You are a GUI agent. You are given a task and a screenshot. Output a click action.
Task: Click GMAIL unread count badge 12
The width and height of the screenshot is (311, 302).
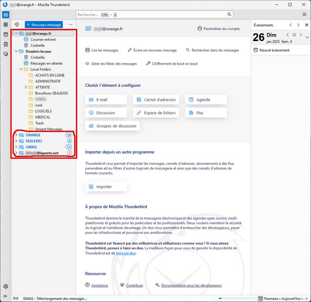[69, 147]
